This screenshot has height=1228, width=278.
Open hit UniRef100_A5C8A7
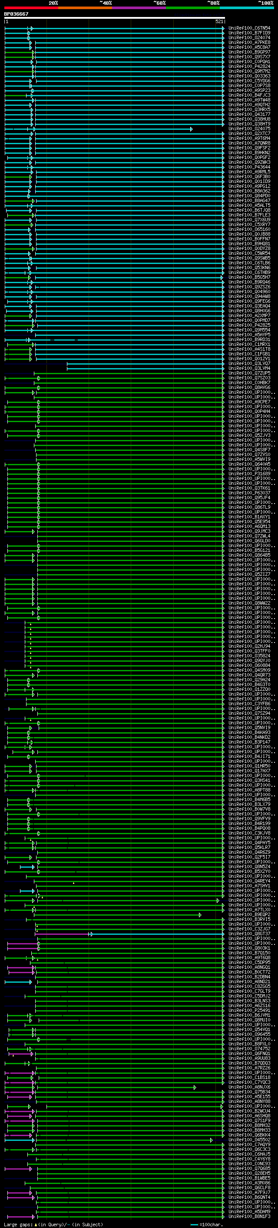(x=249, y=47)
